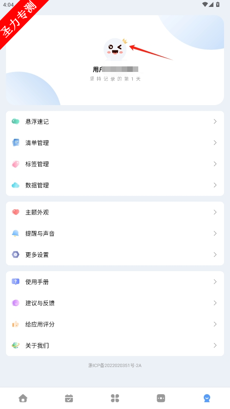Viewport: 230px width, 409px height.
Task: Switch to the calendar tab
Action: coord(69,398)
